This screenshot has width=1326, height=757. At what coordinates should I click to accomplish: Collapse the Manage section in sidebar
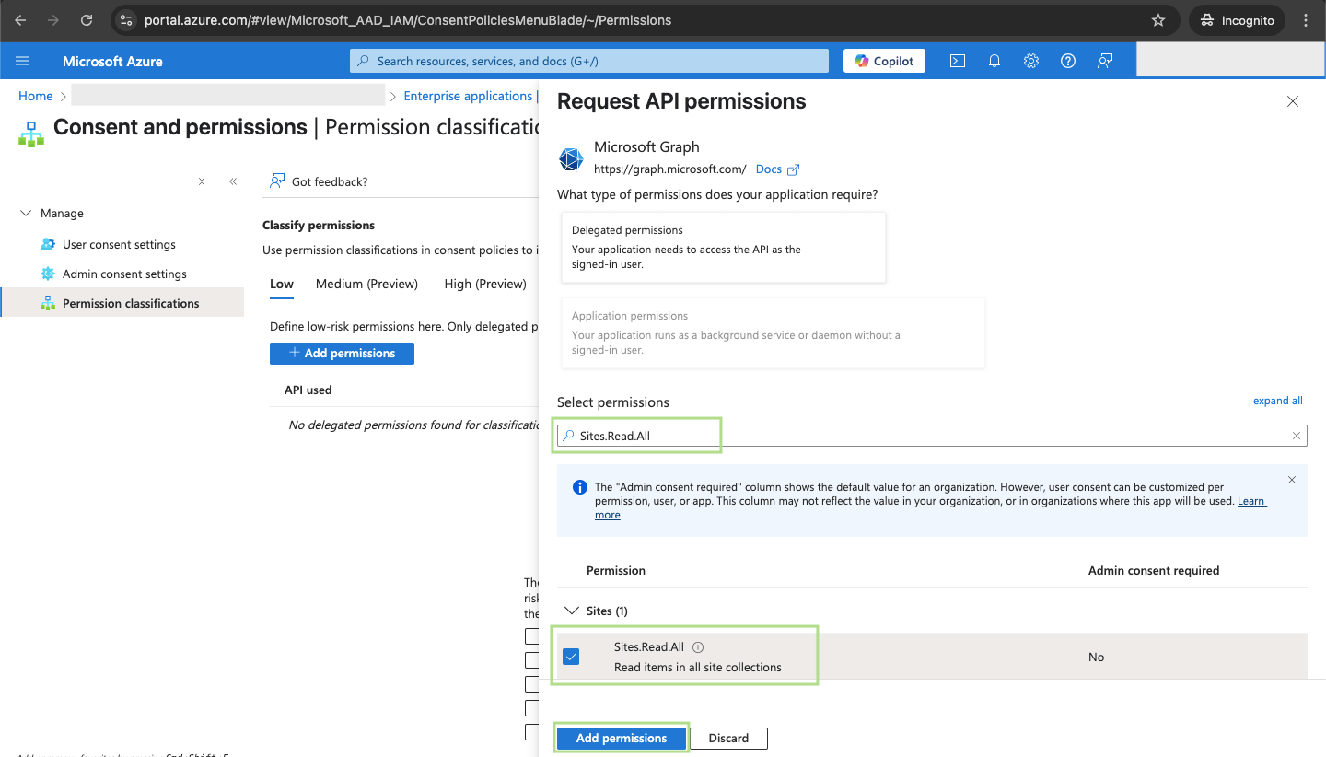pyautogui.click(x=25, y=213)
